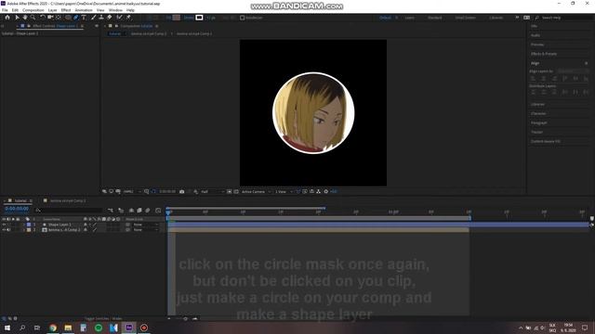Expand the Paragraph panel
Image resolution: width=595 pixels, height=334 pixels.
click(539, 123)
